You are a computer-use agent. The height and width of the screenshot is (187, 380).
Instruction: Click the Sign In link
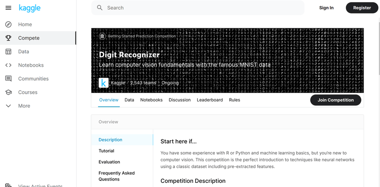[326, 8]
